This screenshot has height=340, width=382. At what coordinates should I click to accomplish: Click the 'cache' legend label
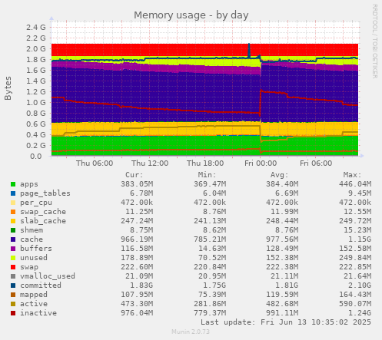click(x=32, y=239)
